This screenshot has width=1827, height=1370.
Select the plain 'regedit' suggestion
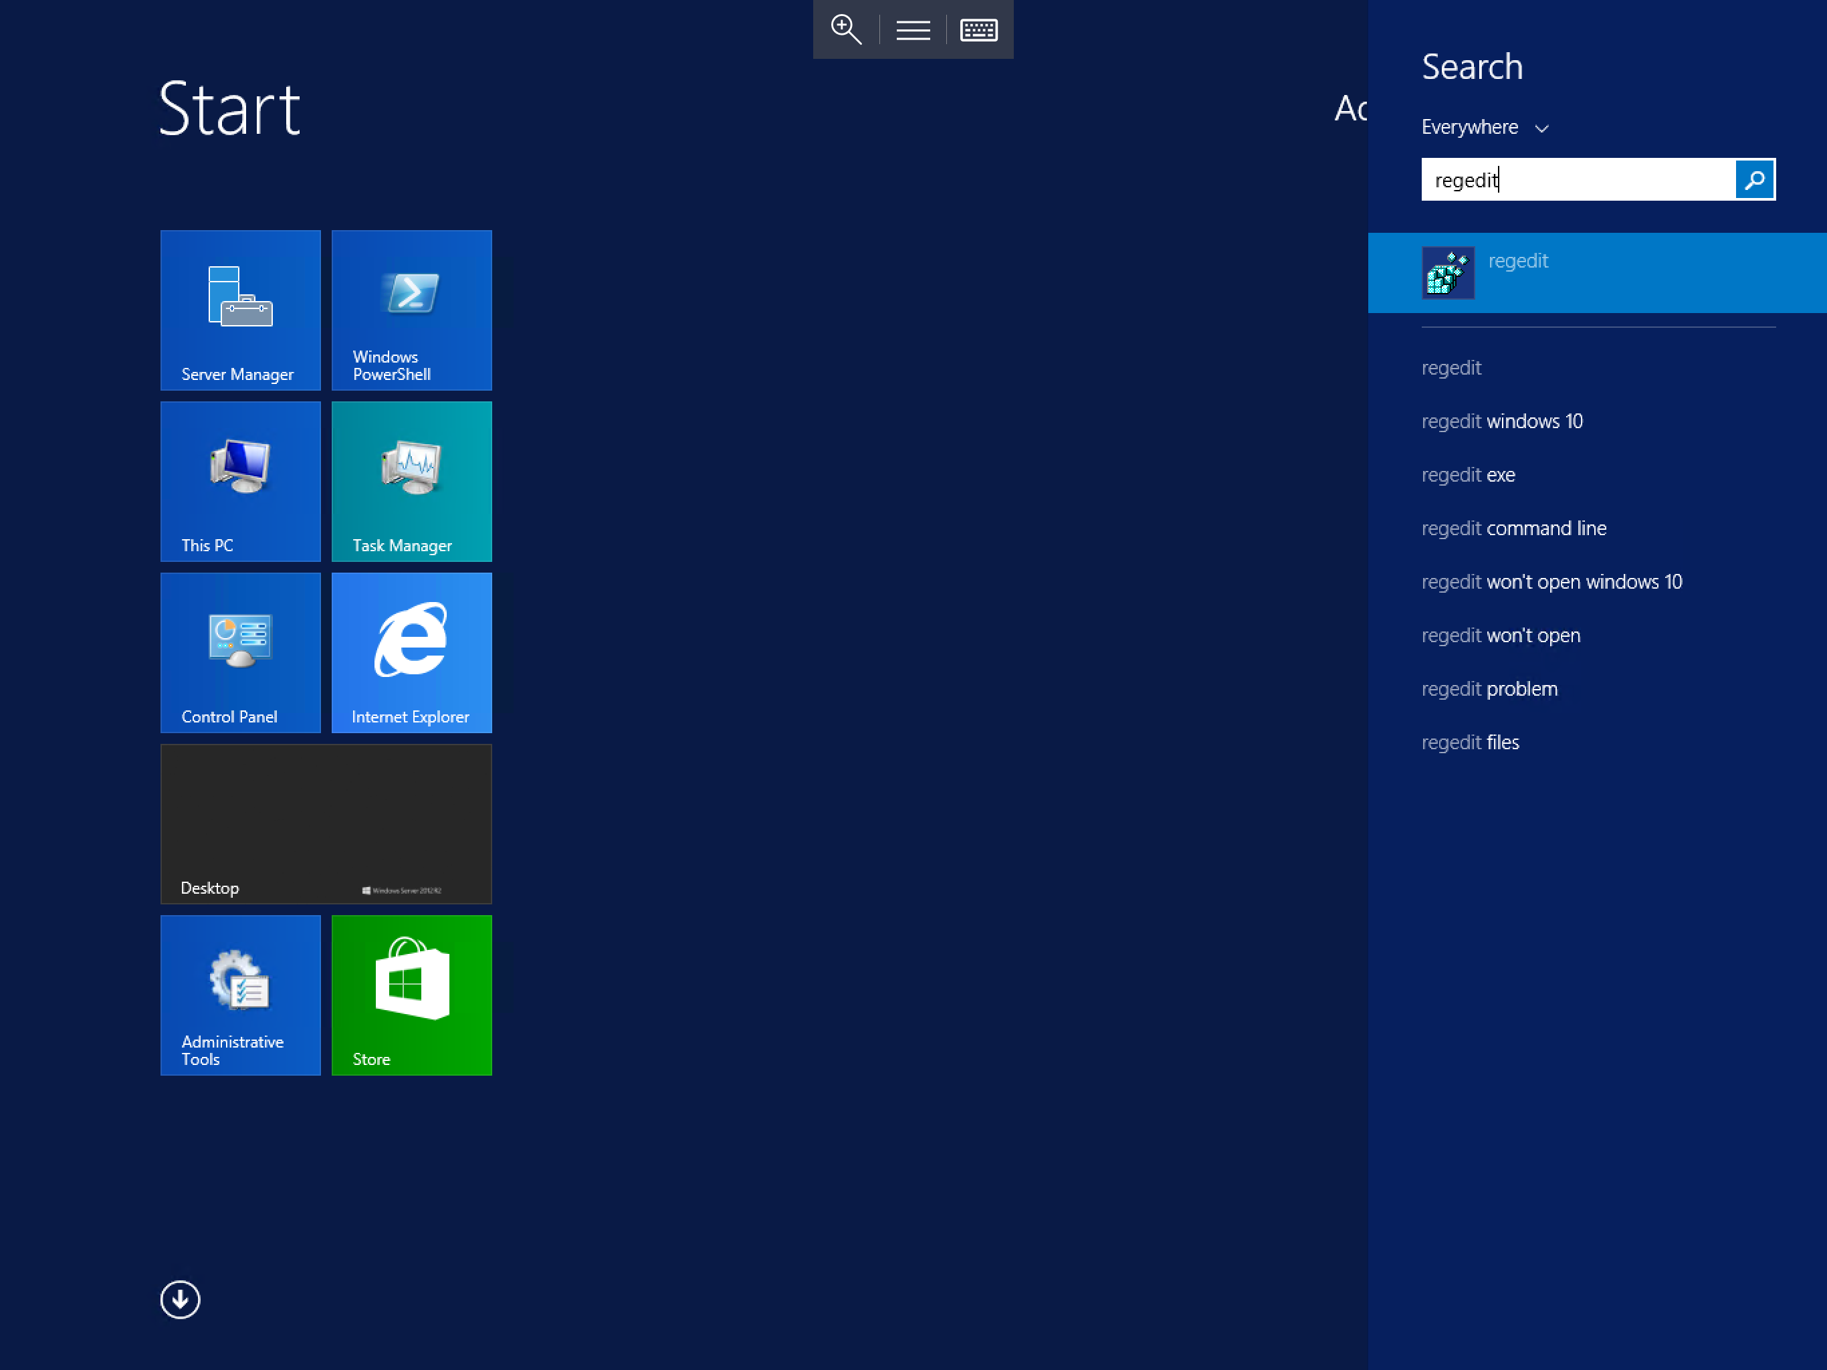(x=1451, y=368)
